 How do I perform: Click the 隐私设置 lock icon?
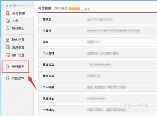tap(7, 40)
